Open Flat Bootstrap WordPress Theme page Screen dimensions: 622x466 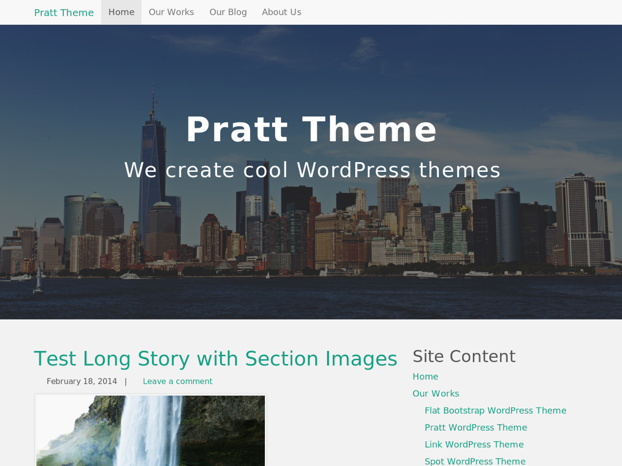click(496, 410)
